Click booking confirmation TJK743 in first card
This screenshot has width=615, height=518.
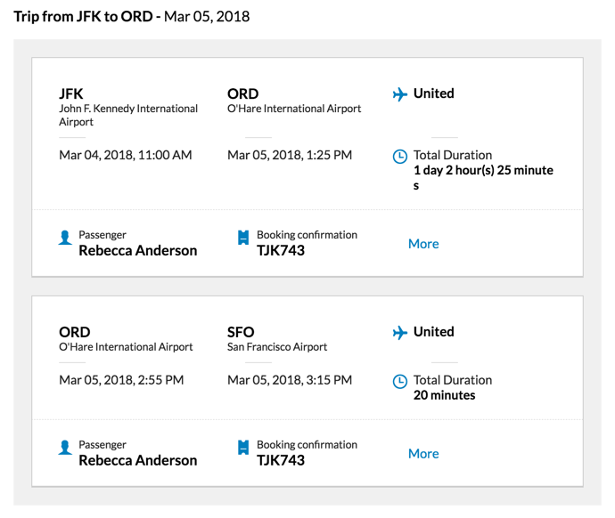281,251
